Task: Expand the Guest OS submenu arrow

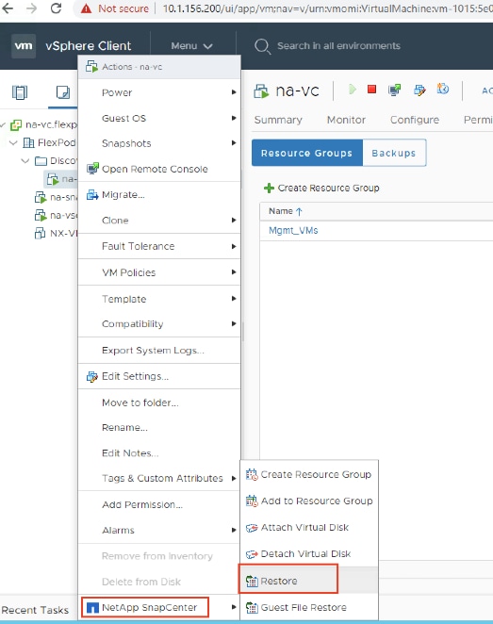Action: pos(234,118)
